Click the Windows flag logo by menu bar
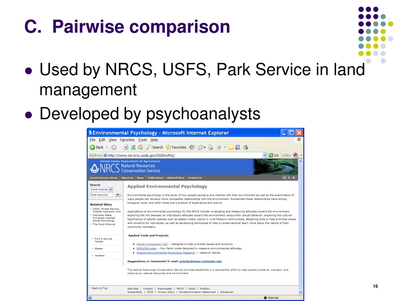The height and width of the screenshot is (301, 402). coord(299,140)
